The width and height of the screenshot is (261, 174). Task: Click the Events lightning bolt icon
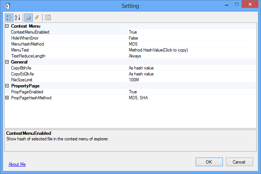point(37,17)
